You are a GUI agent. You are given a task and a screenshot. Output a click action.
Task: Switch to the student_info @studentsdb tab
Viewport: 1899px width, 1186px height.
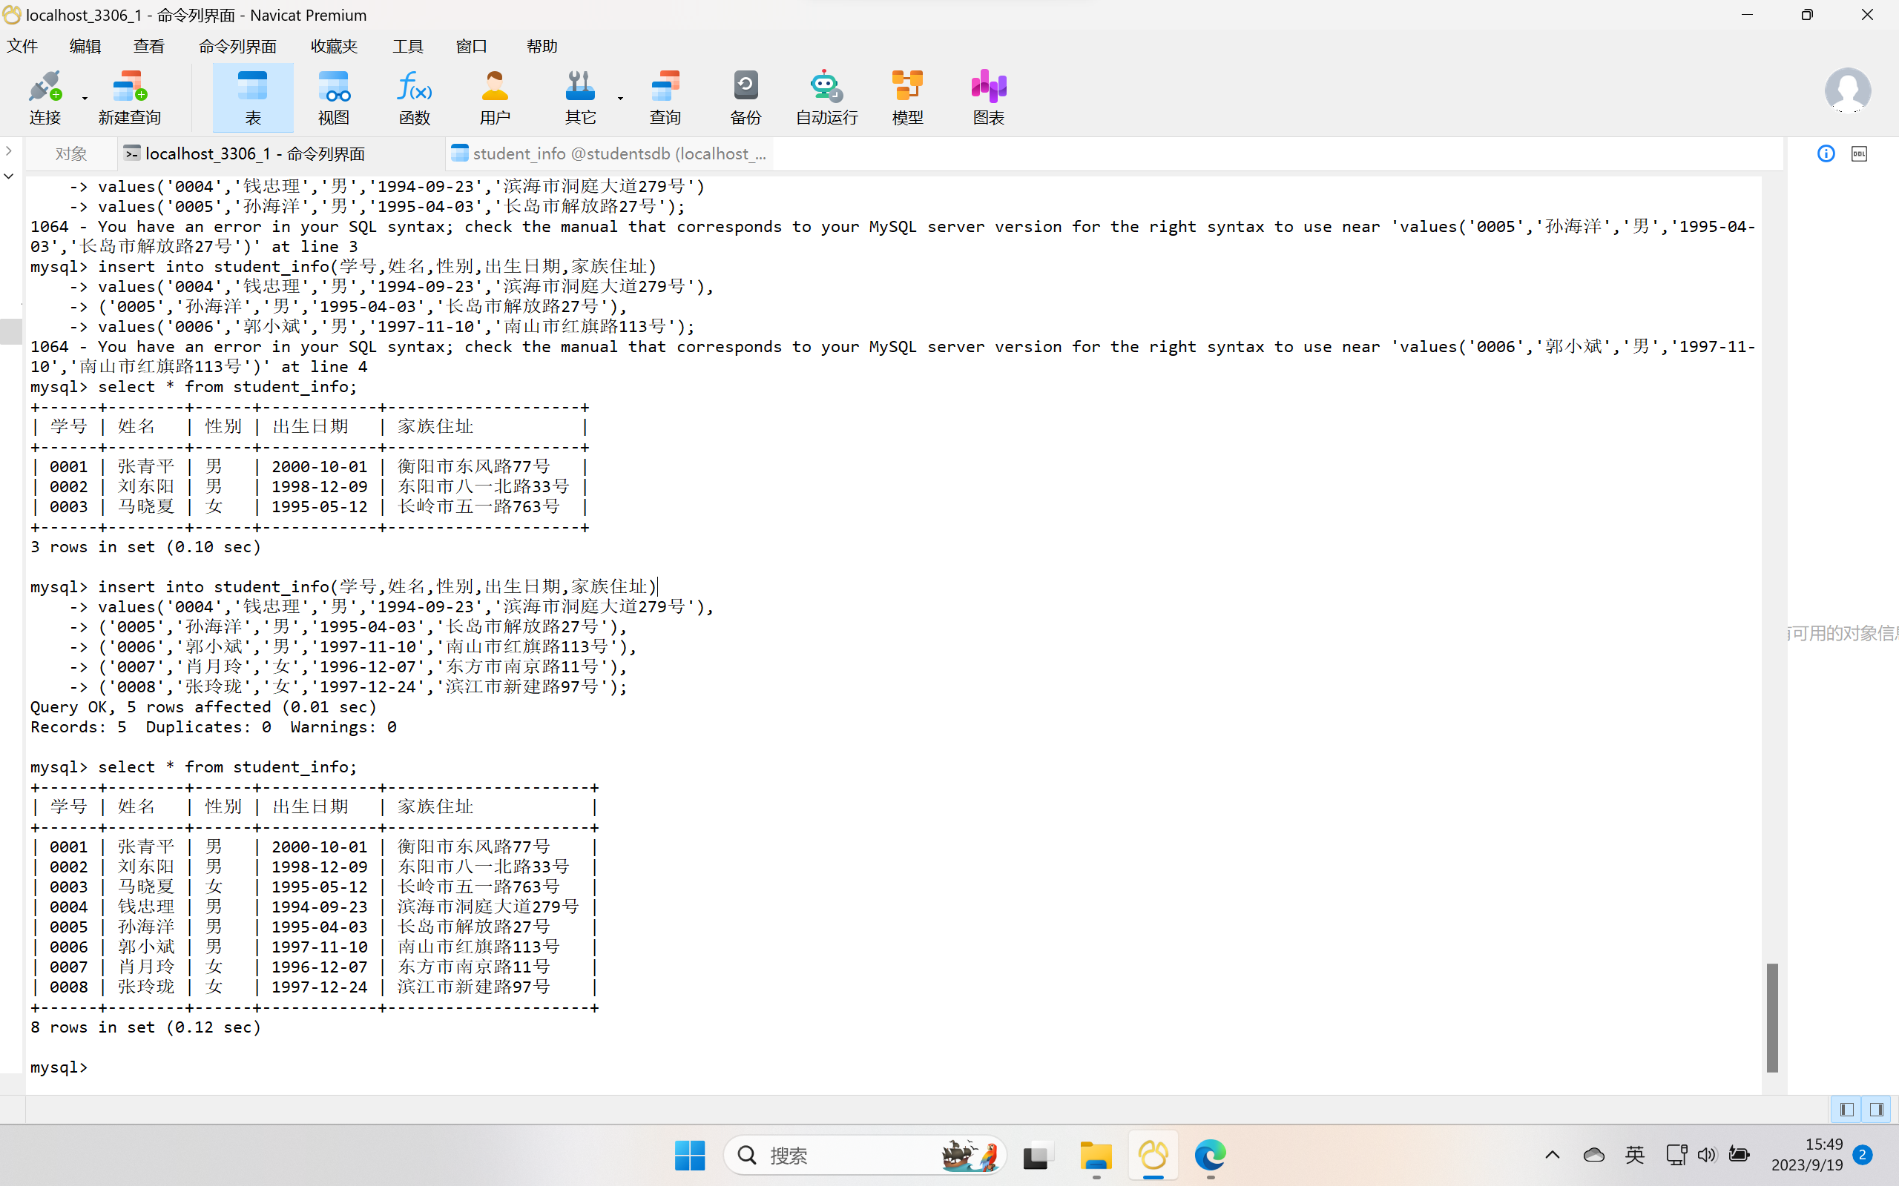tap(610, 153)
